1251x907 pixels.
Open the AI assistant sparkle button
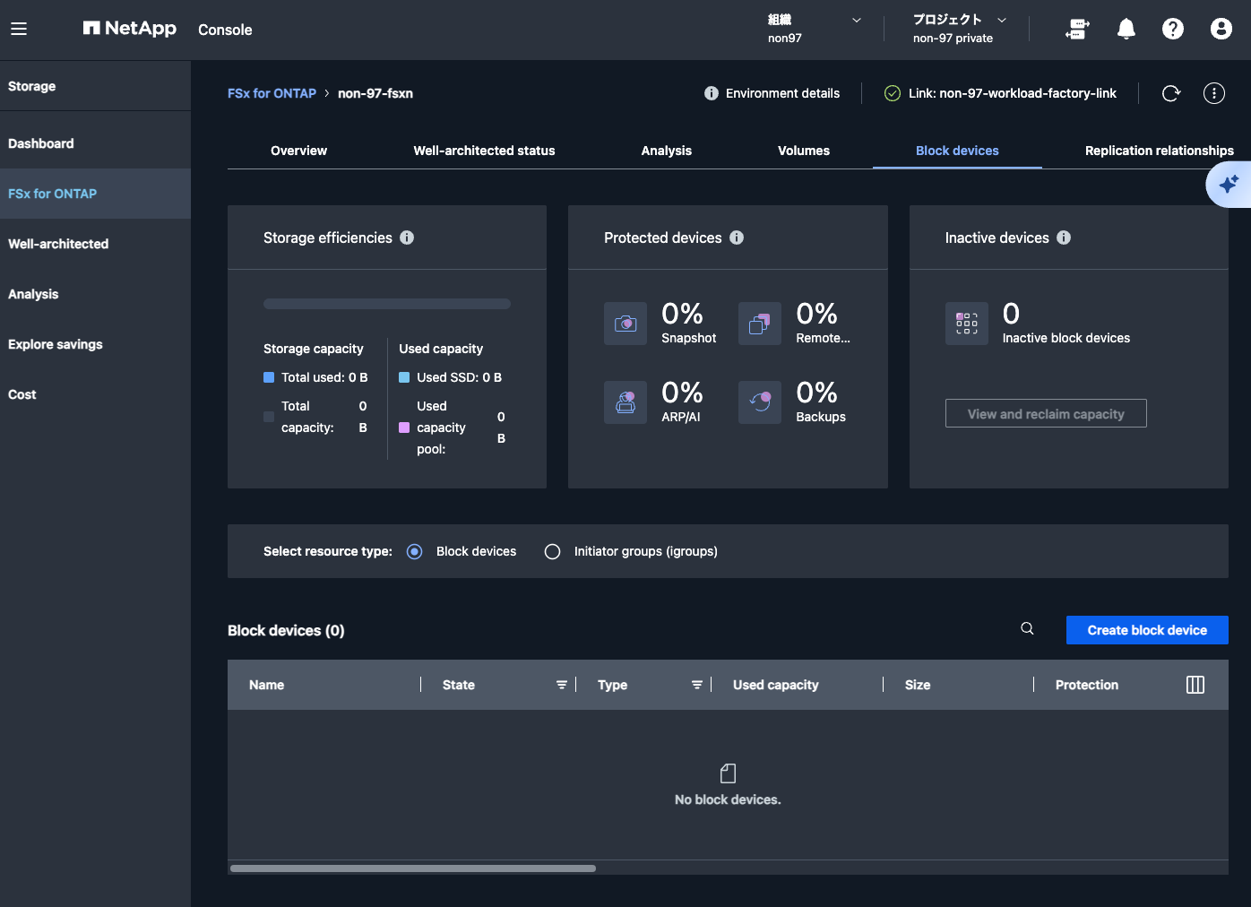click(1229, 184)
